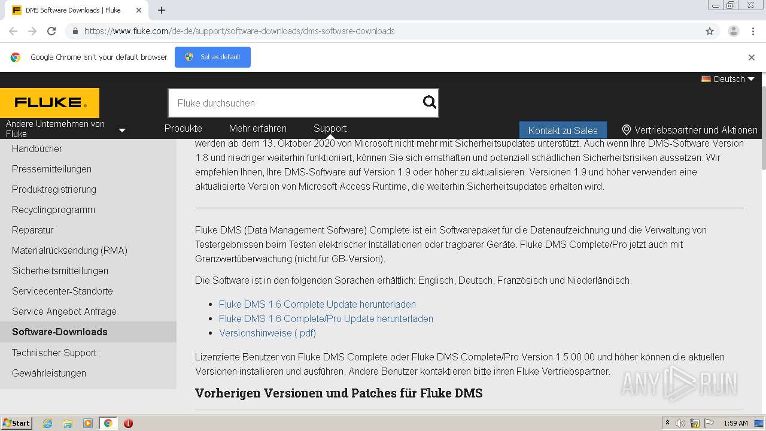Download Fluke DMS 1.6 Complete Update
Image resolution: width=766 pixels, height=431 pixels.
pos(317,304)
